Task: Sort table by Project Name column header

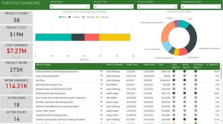Action: coord(43,65)
